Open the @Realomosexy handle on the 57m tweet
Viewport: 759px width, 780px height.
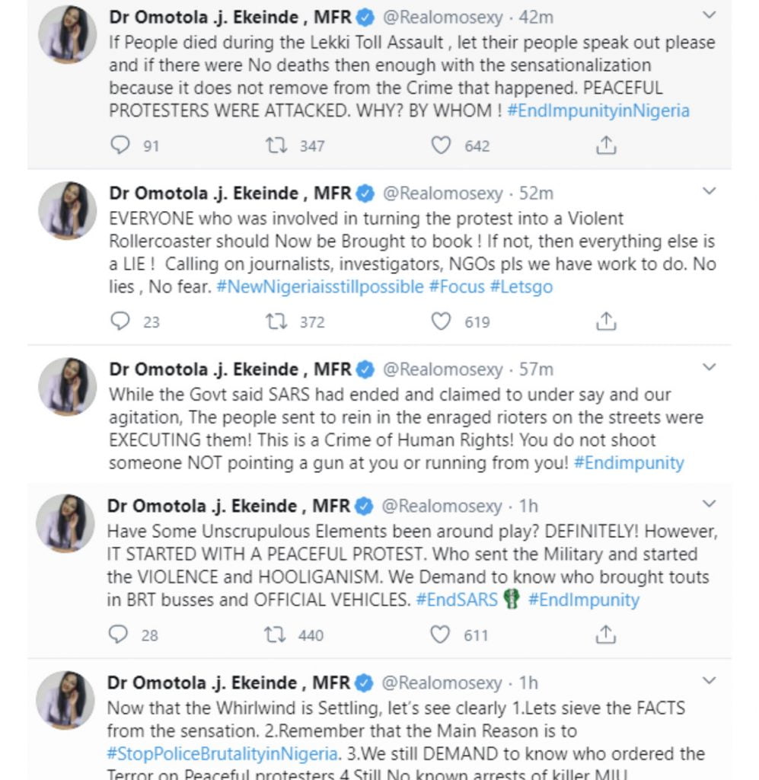(x=442, y=370)
